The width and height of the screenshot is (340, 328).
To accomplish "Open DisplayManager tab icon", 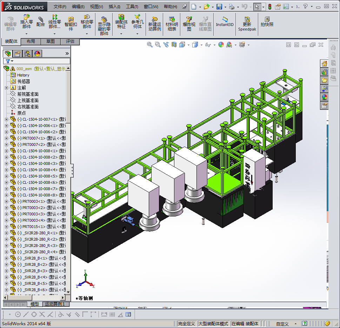I will tap(37, 54).
